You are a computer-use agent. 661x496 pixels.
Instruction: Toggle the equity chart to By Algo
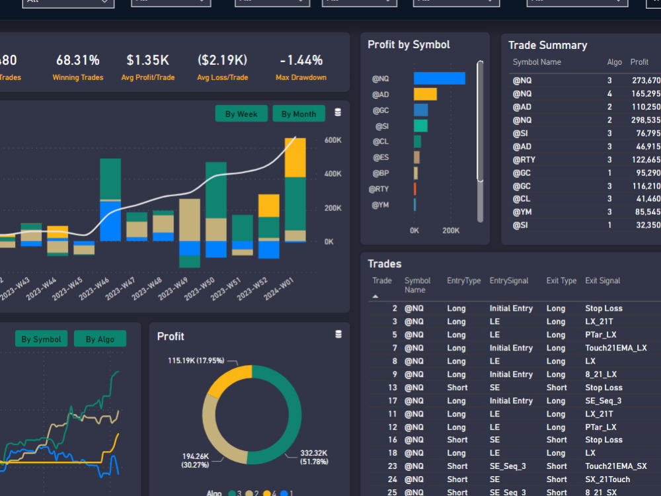99,338
